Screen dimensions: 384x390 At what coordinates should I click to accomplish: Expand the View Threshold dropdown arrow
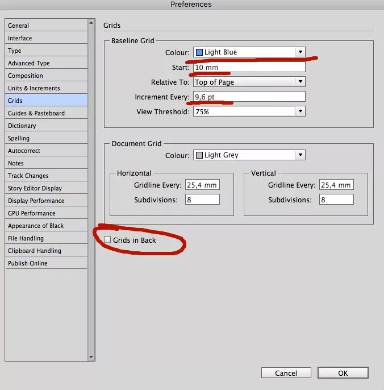pyautogui.click(x=300, y=111)
